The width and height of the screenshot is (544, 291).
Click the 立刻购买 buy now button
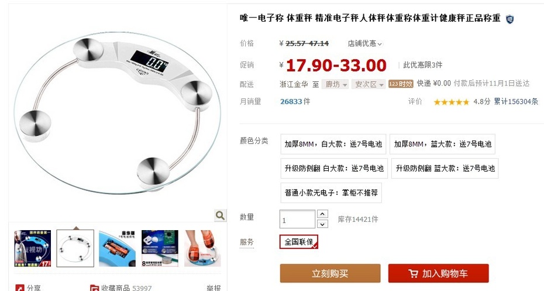pos(330,273)
